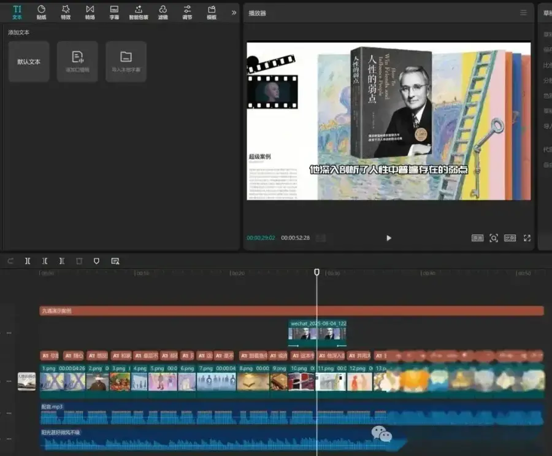Open the player panel hamburger menu

[x=524, y=13]
